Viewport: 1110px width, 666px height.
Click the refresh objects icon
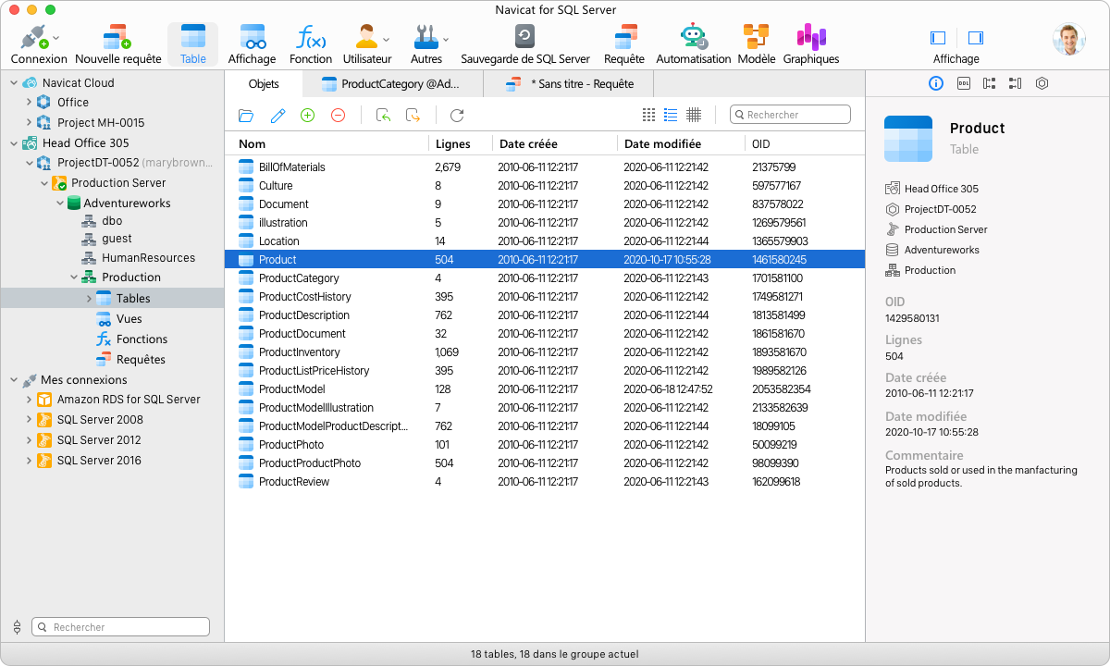click(457, 116)
